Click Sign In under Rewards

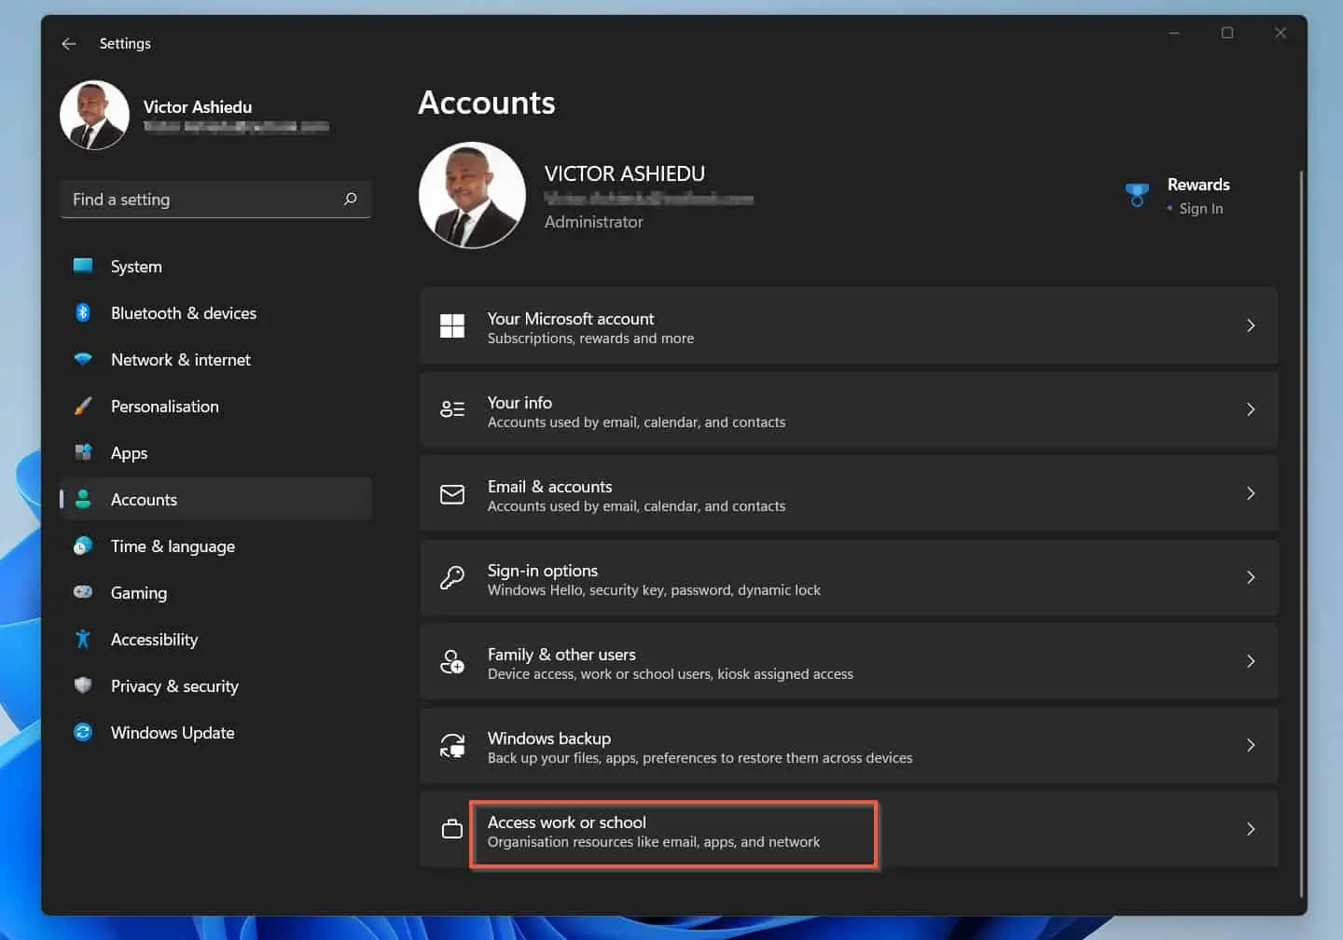click(x=1200, y=209)
